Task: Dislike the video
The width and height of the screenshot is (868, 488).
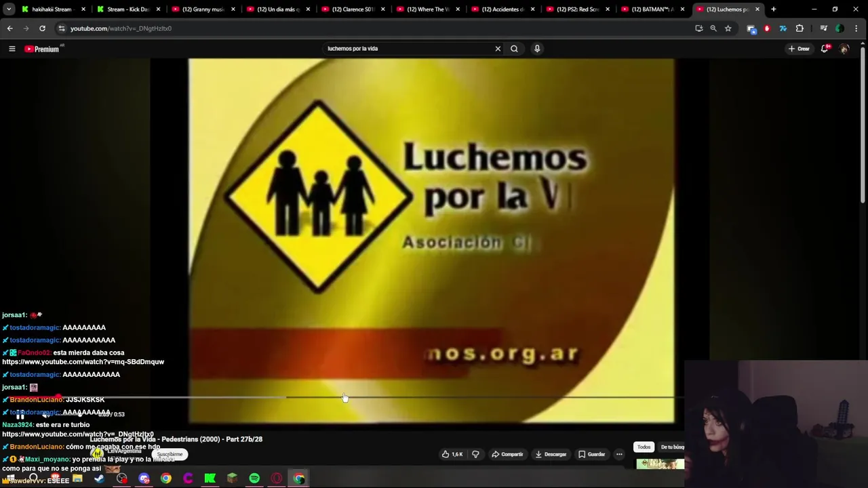Action: (475, 454)
